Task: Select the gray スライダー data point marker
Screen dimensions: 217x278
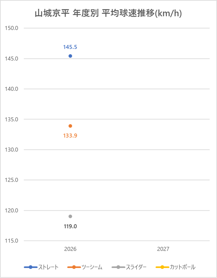Action: click(70, 216)
